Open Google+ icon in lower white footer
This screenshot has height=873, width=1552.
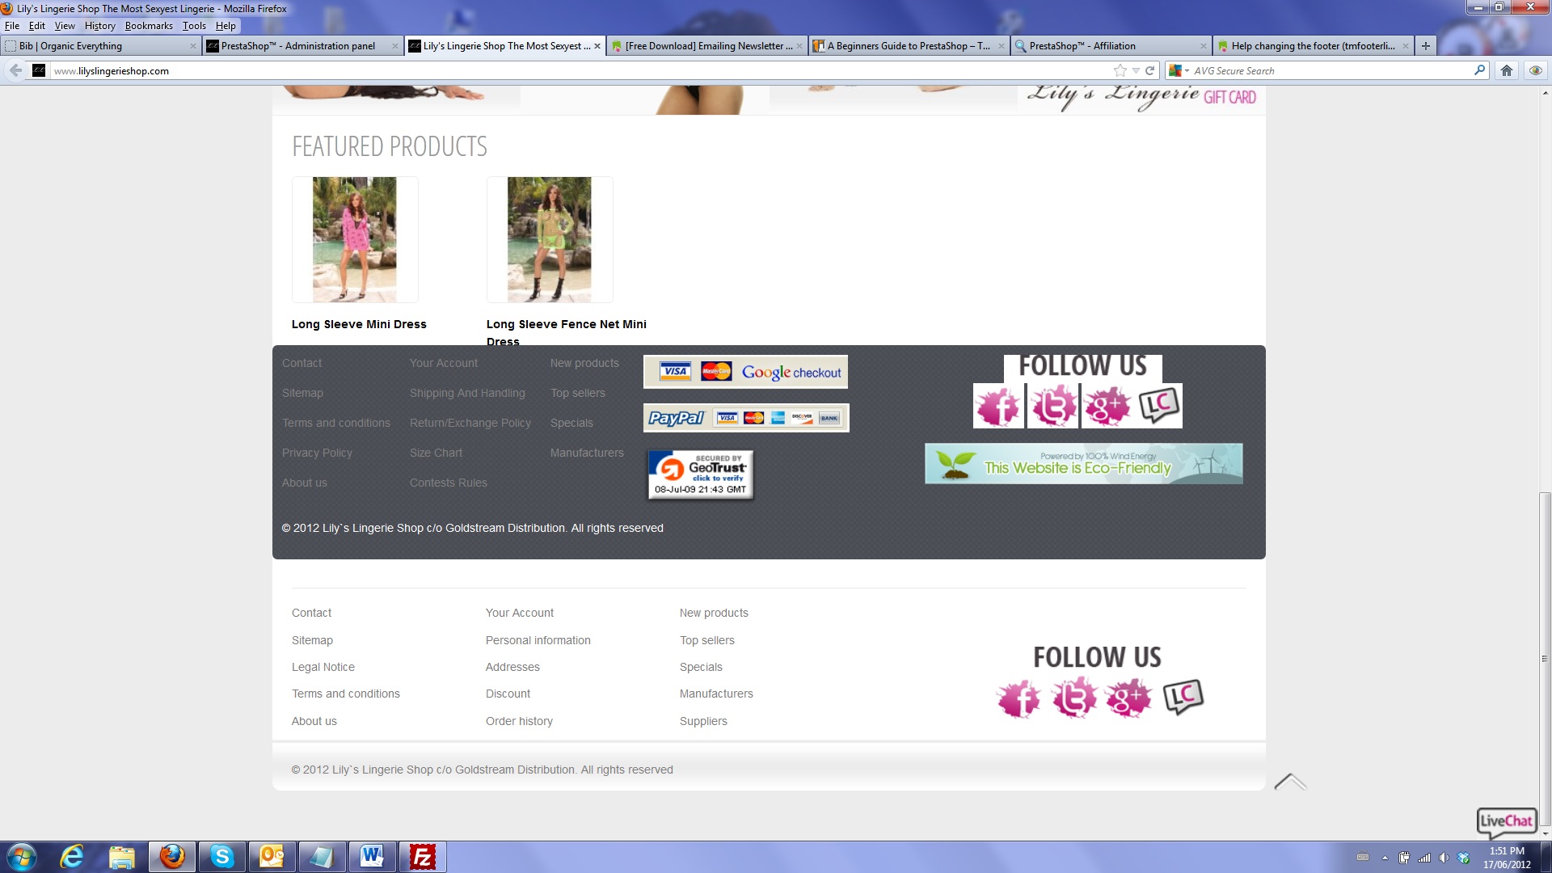[x=1128, y=698]
